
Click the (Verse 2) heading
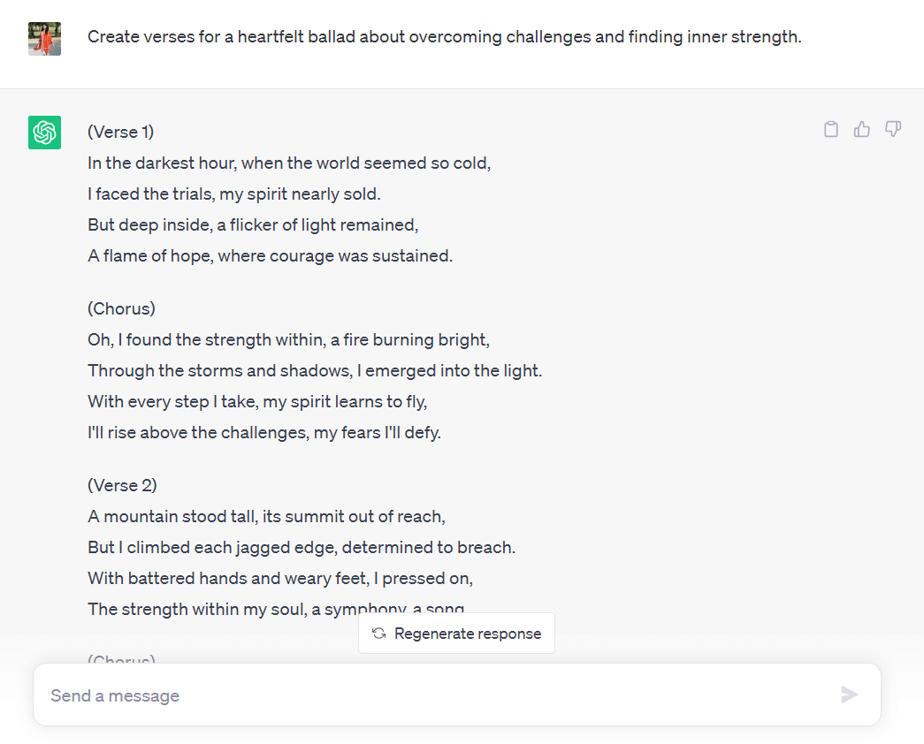click(123, 486)
